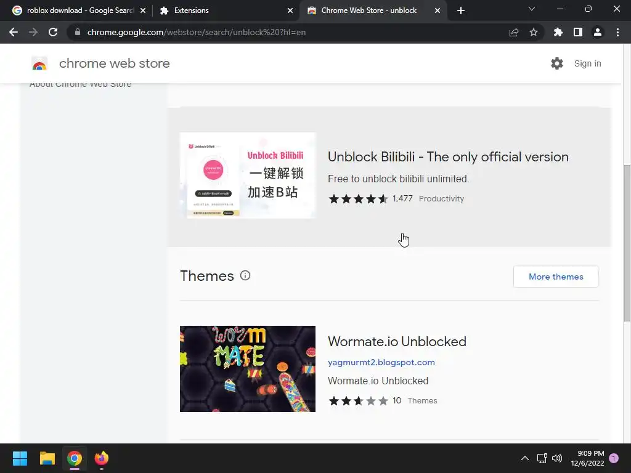Screen dimensions: 631x473
Task: Select the Chrome Web Store - unblock tab
Action: pyautogui.click(x=373, y=10)
